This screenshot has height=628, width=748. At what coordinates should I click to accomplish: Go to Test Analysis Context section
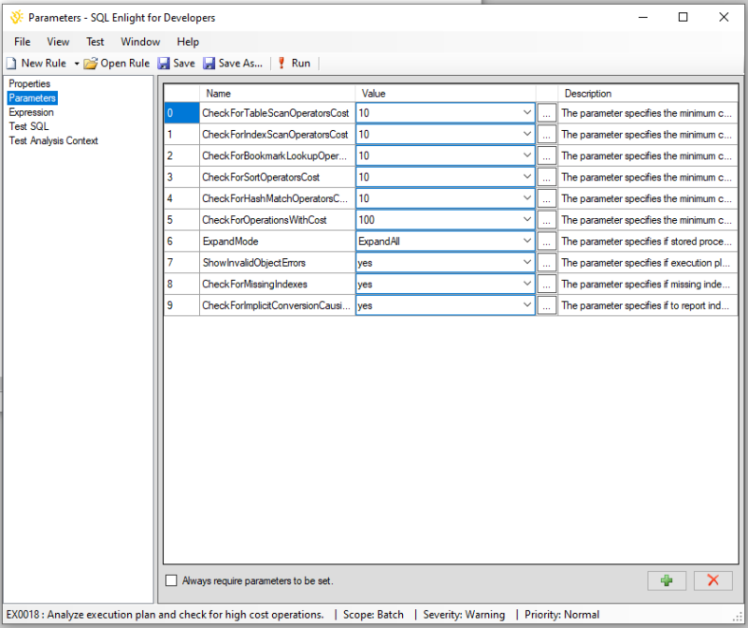[x=53, y=141]
